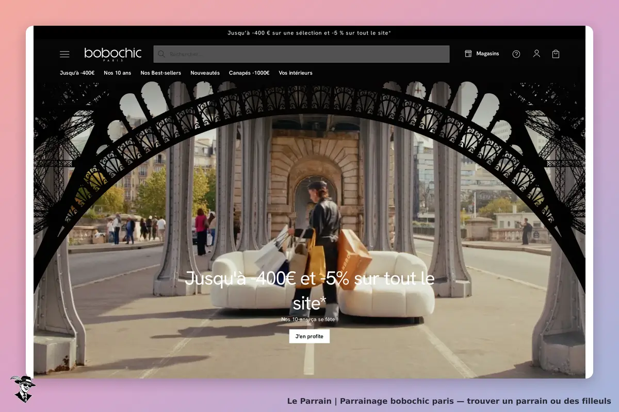Click the search magnifier icon
Image resolution: width=619 pixels, height=412 pixels.
coord(161,54)
